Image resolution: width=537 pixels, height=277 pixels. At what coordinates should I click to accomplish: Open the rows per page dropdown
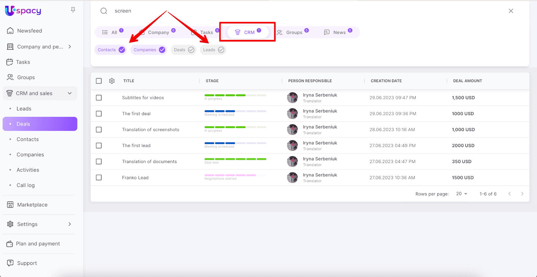point(462,194)
